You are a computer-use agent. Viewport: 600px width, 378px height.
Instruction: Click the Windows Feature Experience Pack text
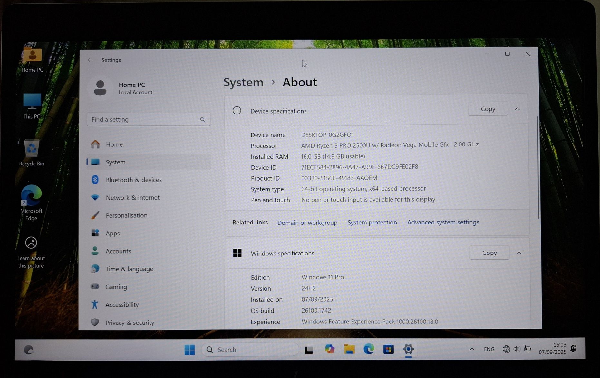click(370, 322)
